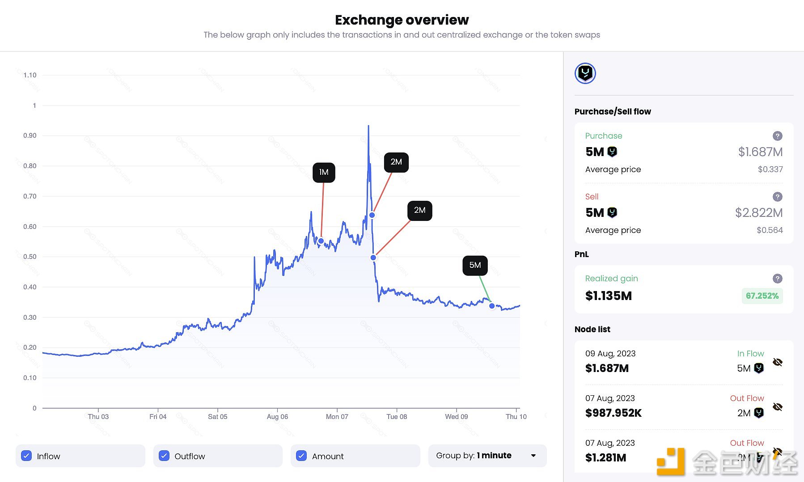The height and width of the screenshot is (482, 804).
Task: Click the $1.281M Out Flow node amount
Action: pos(605,458)
